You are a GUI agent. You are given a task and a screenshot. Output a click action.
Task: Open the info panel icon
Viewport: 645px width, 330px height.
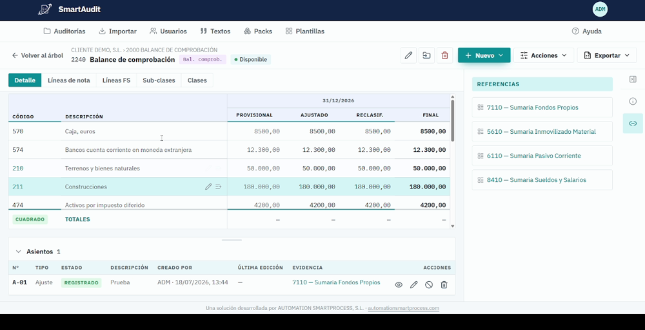[633, 102]
